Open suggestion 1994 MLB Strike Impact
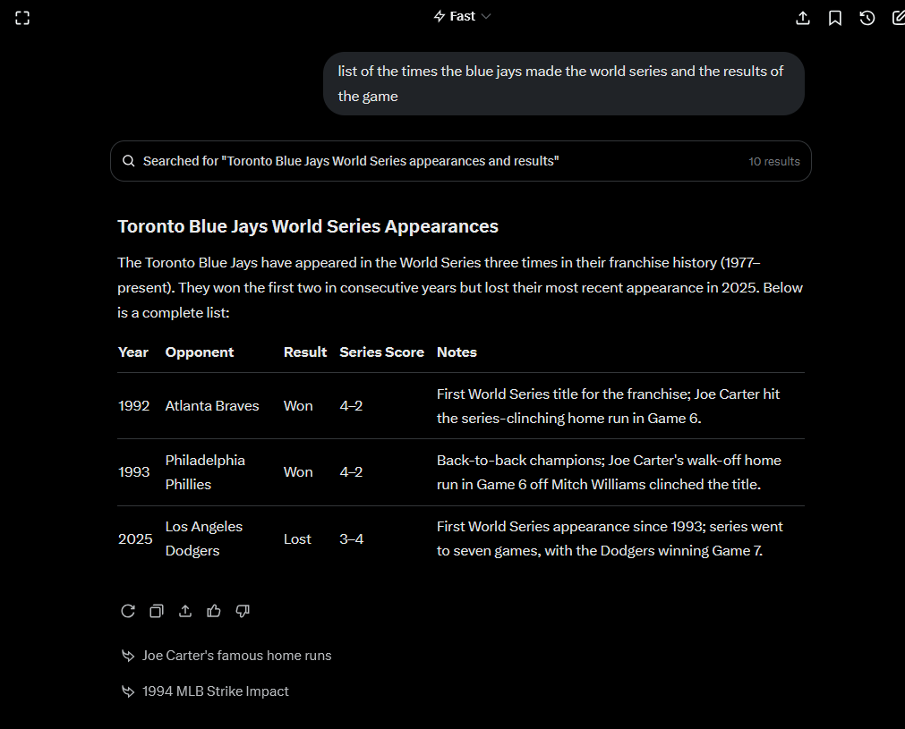905x729 pixels. [215, 691]
